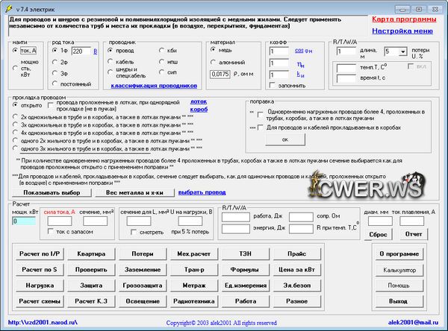Toggle the "смотреть" checkbox
This screenshot has width=448, height=331.
click(134, 232)
